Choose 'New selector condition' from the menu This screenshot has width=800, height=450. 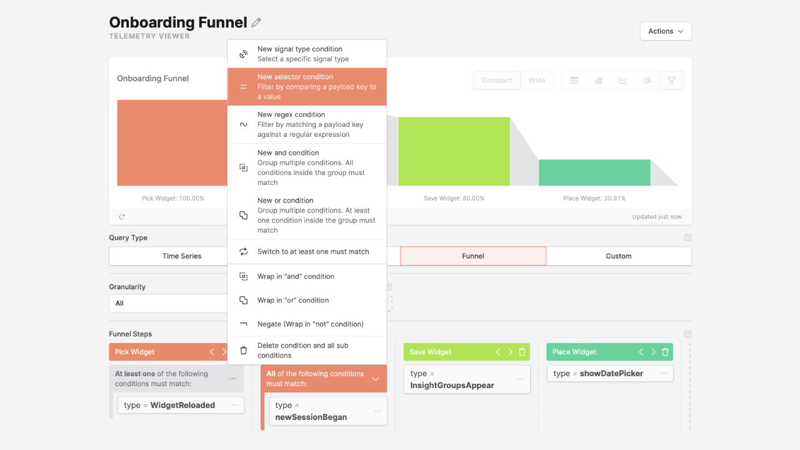click(x=307, y=87)
